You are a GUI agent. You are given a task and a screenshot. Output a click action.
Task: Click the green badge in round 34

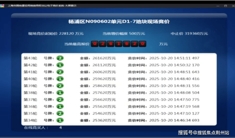(x=60, y=120)
